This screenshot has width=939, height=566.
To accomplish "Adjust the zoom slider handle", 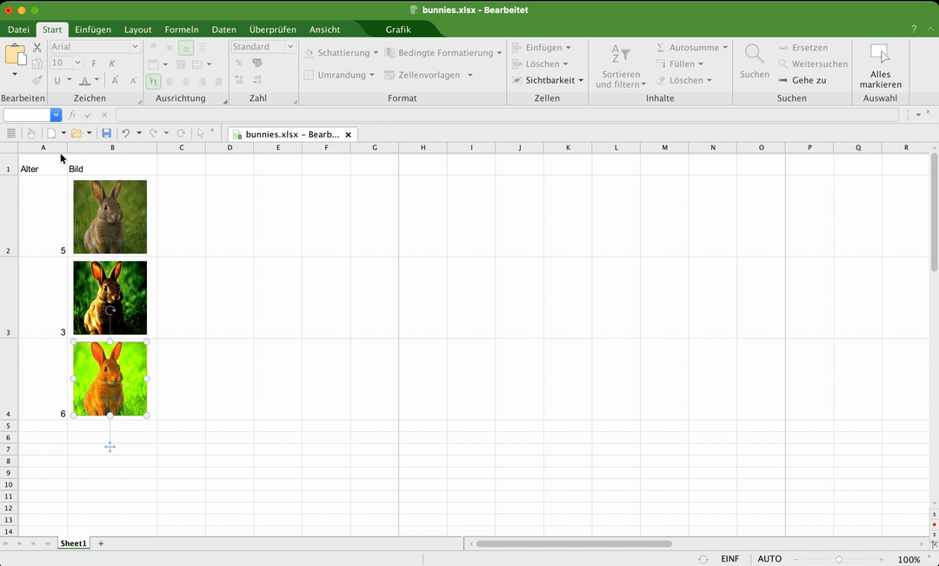I will (x=838, y=559).
